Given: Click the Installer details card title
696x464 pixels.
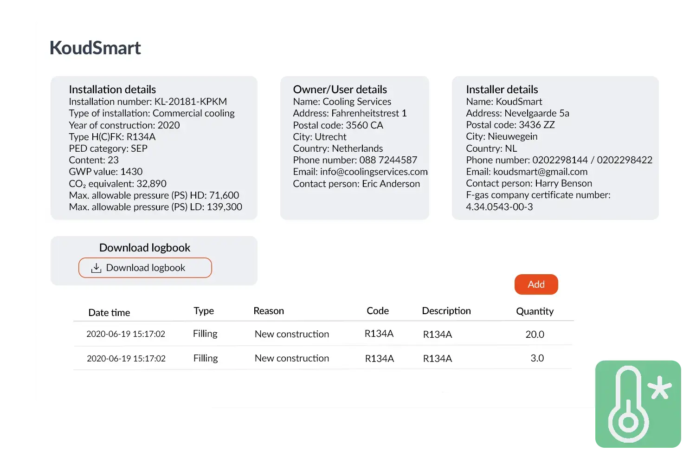Looking at the screenshot, I should pos(502,90).
